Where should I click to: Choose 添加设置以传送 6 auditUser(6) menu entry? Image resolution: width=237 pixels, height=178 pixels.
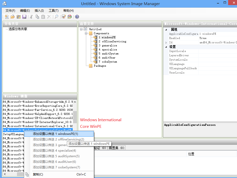59,162
